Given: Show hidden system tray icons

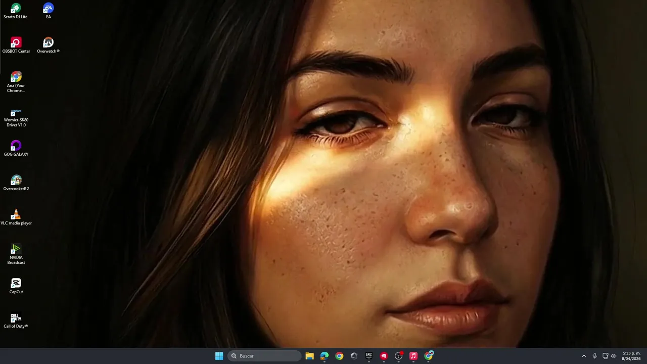Looking at the screenshot, I should pos(584,356).
